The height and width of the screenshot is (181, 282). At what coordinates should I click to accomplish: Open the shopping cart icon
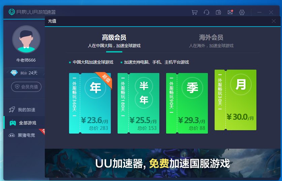pos(194,12)
